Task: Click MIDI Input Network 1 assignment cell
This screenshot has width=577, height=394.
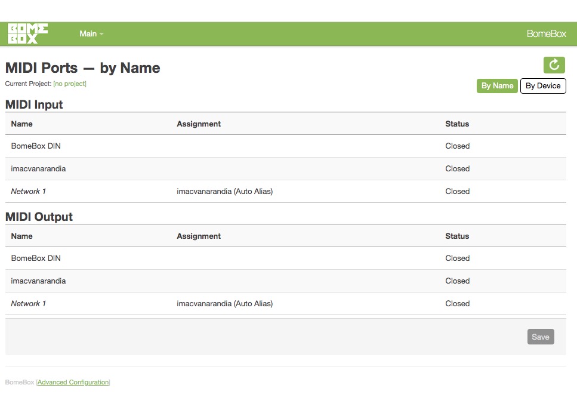Action: [224, 191]
